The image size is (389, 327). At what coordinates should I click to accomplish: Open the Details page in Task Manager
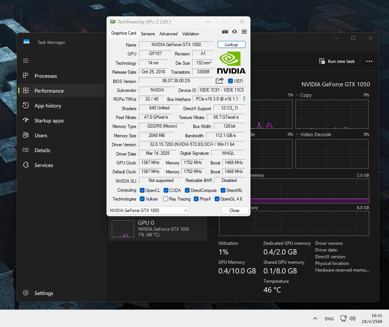coord(61,150)
